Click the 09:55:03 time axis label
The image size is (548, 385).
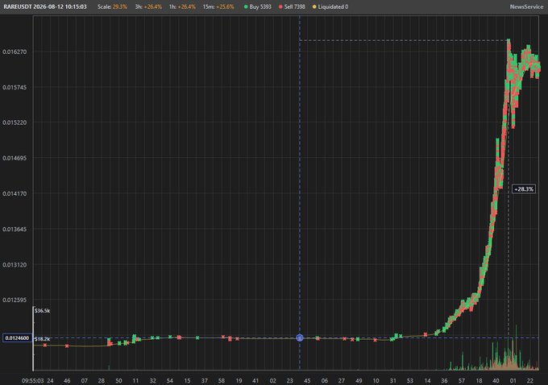(x=33, y=380)
